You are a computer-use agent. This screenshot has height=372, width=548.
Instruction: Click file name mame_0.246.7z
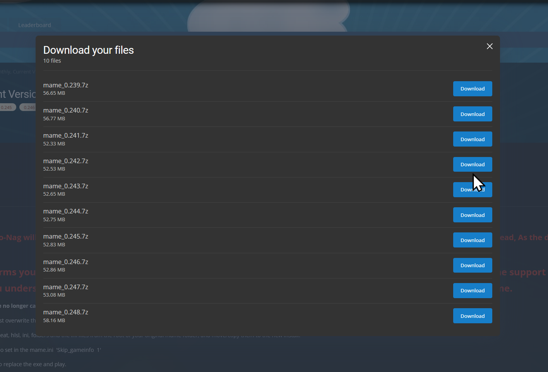[x=66, y=262]
